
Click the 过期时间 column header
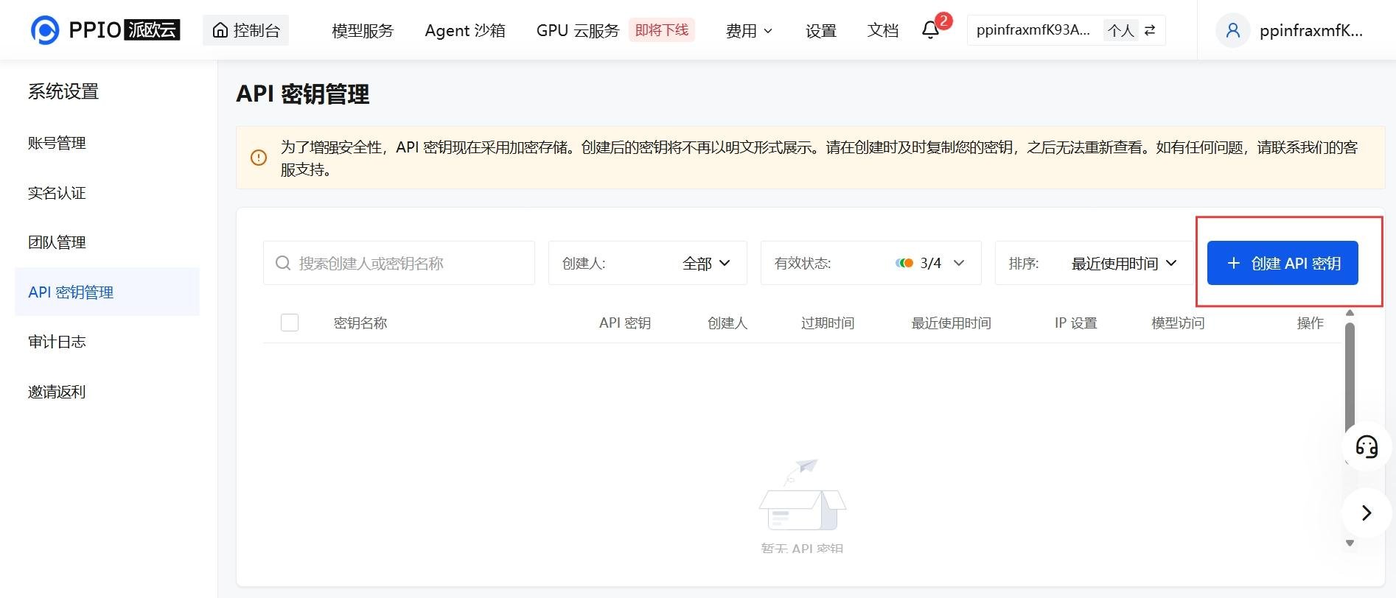tap(828, 323)
